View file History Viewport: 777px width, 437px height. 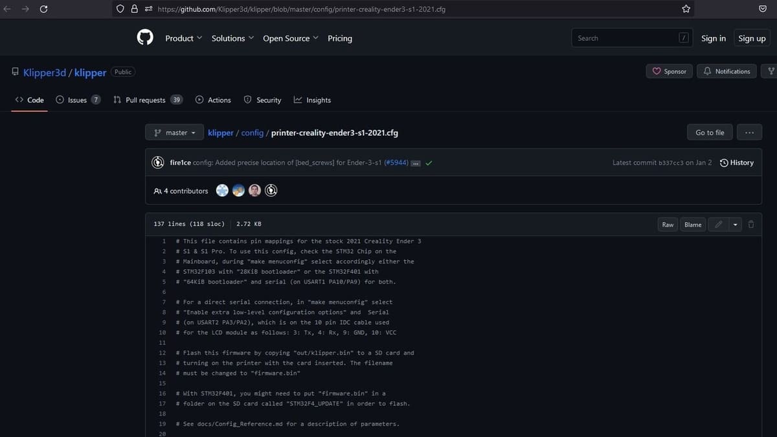click(737, 162)
